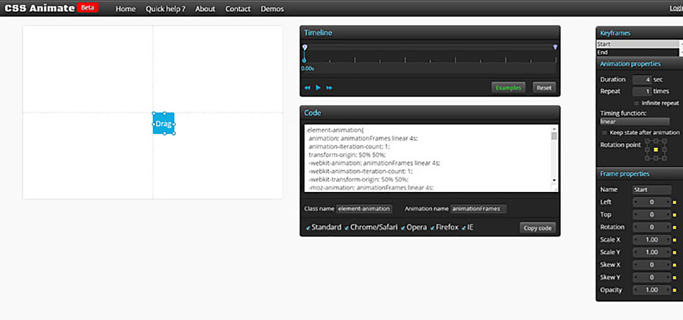Enable the Infinite repeat checkbox
The image size is (683, 320).
(637, 102)
